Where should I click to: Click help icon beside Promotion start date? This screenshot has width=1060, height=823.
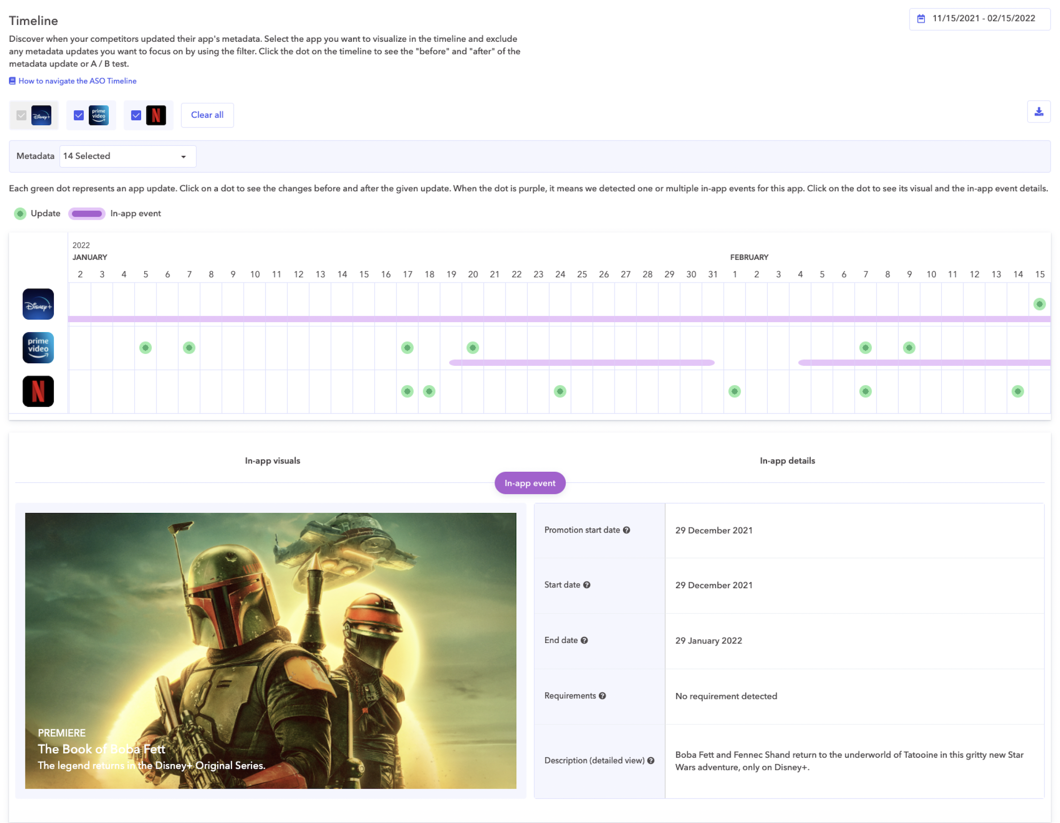click(627, 530)
